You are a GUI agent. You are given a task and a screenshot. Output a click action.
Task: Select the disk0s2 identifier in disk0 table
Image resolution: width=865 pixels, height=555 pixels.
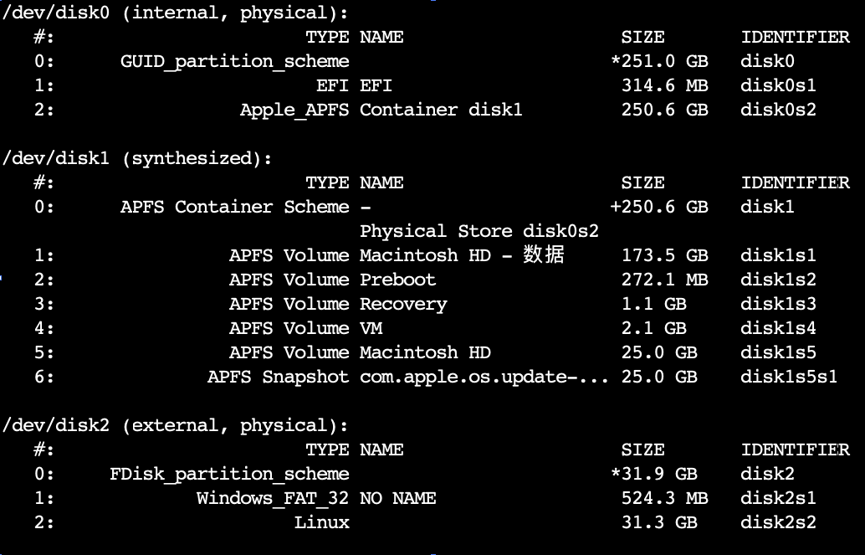[778, 110]
